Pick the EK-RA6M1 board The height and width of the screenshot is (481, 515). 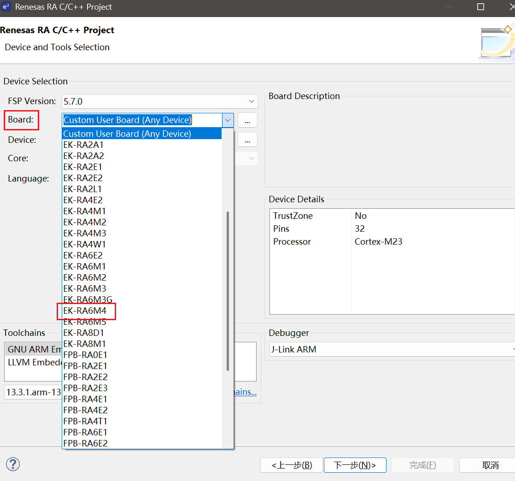click(142, 266)
